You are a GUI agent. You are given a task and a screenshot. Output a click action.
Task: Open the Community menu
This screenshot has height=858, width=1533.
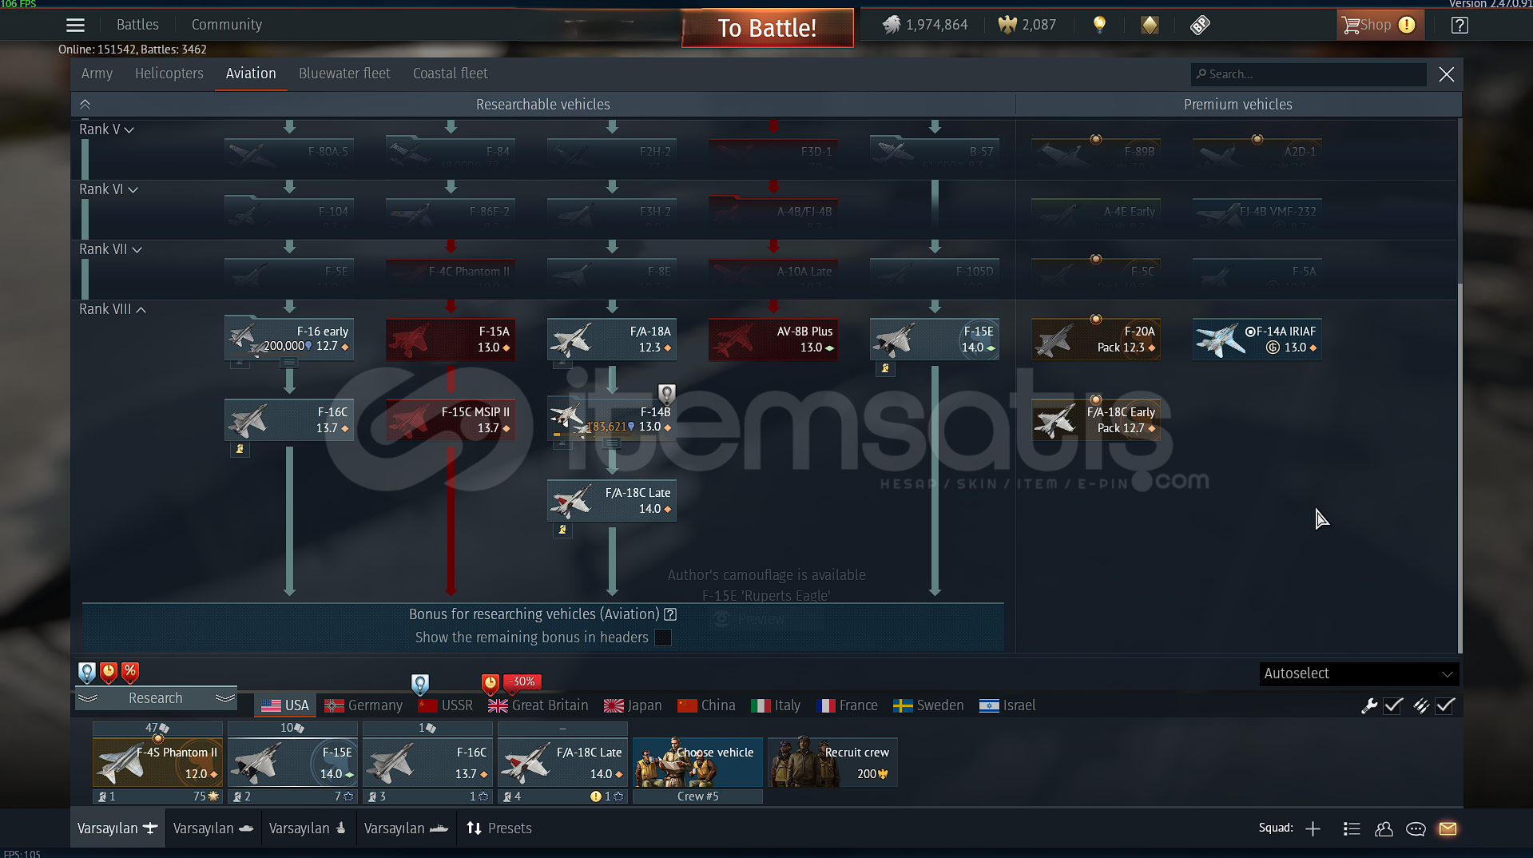tap(227, 25)
